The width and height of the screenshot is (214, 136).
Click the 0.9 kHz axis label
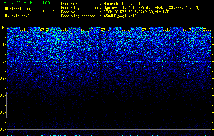3,78
